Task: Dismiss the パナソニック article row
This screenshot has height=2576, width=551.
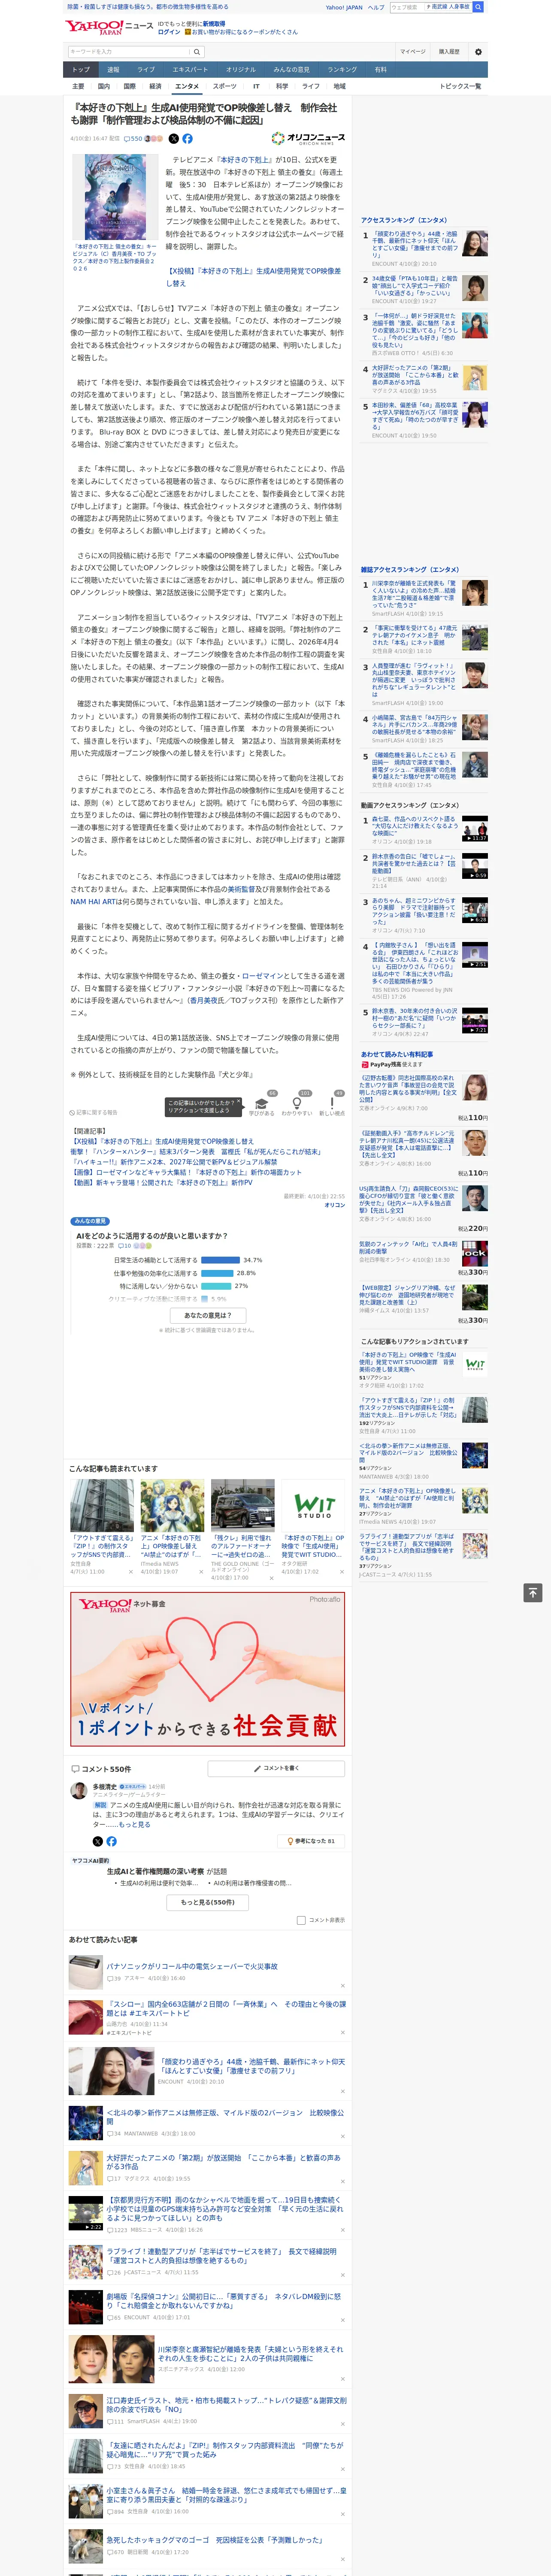Action: pyautogui.click(x=343, y=1986)
